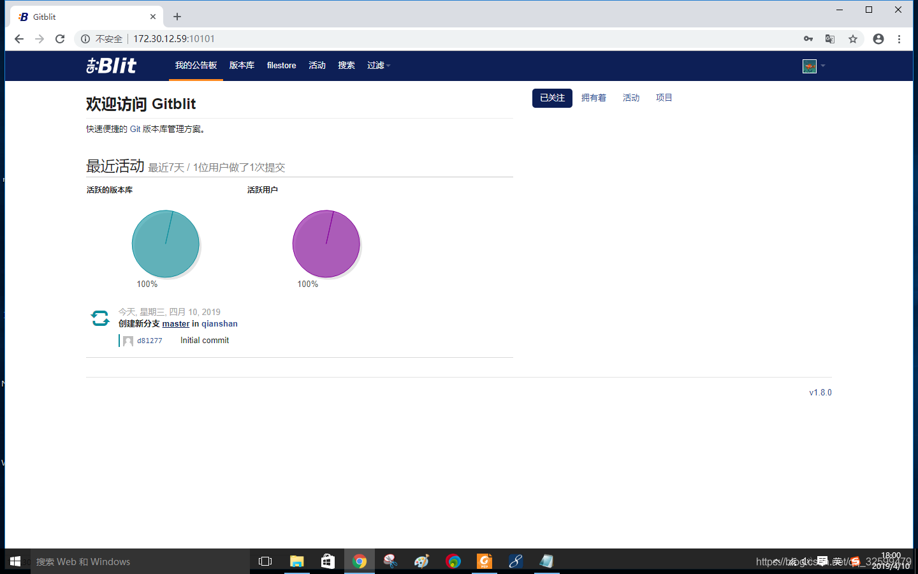Open File Explorer from the taskbar
The height and width of the screenshot is (574, 918).
(296, 561)
